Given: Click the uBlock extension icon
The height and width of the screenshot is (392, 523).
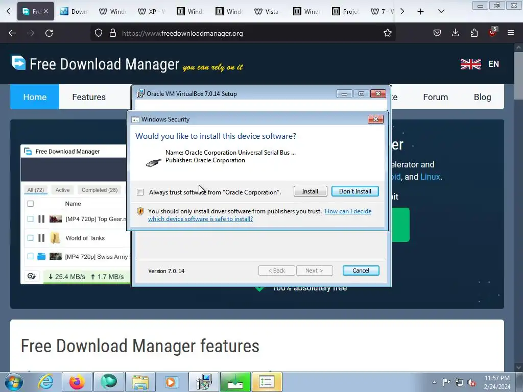Looking at the screenshot, I should [x=493, y=32].
